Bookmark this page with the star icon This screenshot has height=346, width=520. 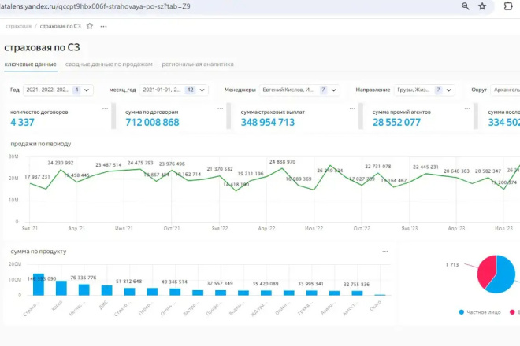482,6
